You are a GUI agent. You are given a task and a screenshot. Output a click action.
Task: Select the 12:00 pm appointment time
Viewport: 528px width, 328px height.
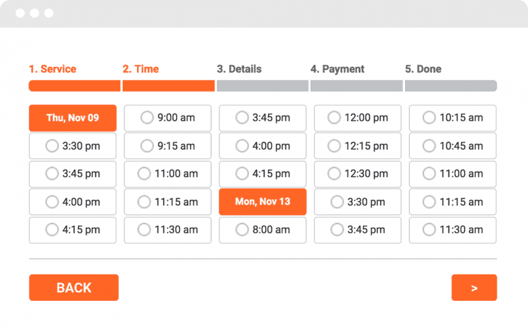tap(358, 118)
